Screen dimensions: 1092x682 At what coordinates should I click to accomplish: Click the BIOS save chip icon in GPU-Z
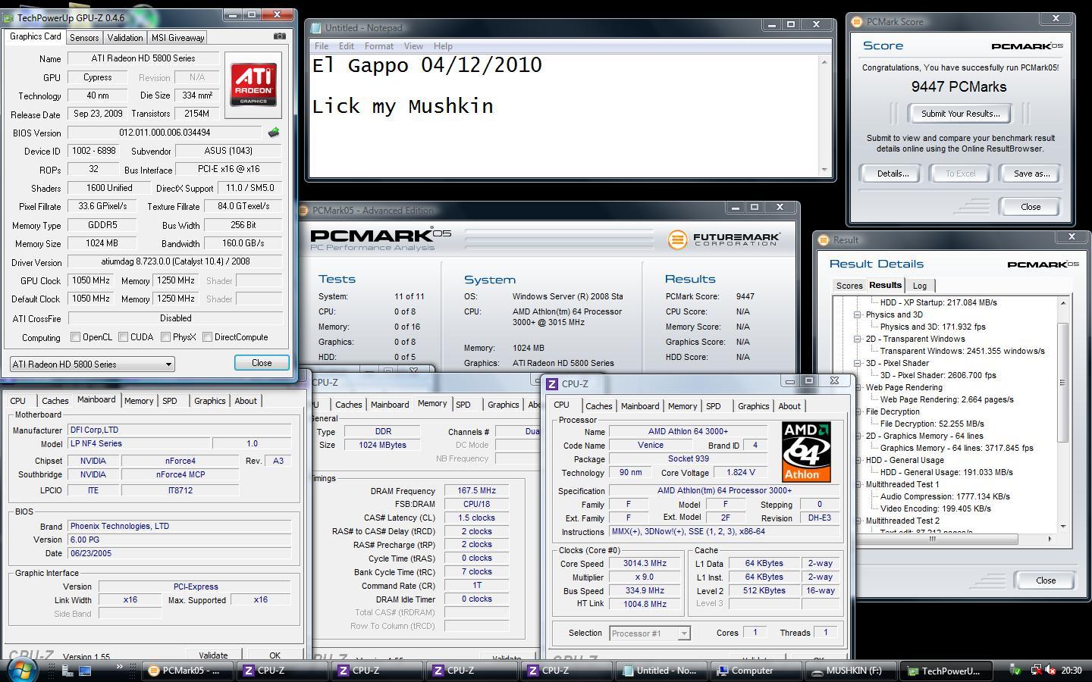tap(274, 132)
